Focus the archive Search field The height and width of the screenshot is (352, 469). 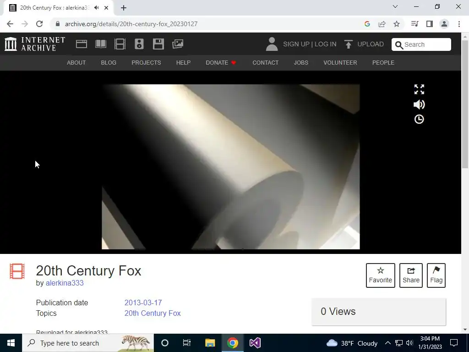pyautogui.click(x=421, y=44)
